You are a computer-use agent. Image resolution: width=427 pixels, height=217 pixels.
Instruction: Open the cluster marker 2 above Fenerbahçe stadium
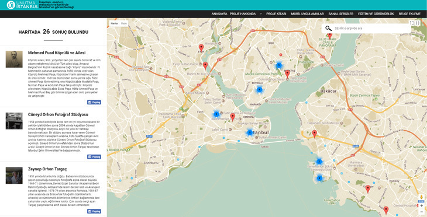pos(319,162)
